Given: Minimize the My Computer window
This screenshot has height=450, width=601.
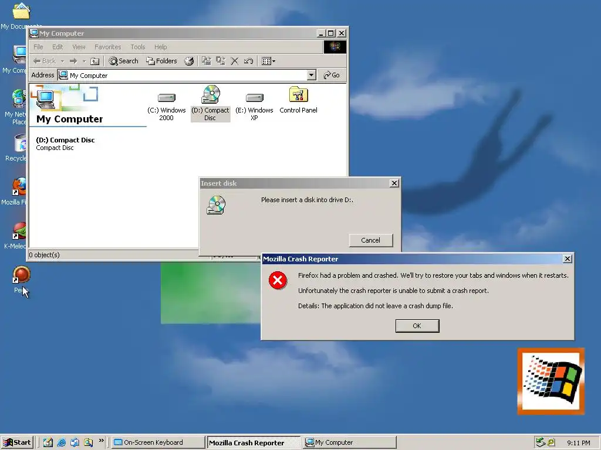Looking at the screenshot, I should click(x=321, y=33).
